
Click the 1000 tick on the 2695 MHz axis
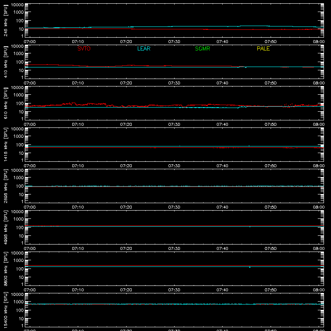pos(19,178)
